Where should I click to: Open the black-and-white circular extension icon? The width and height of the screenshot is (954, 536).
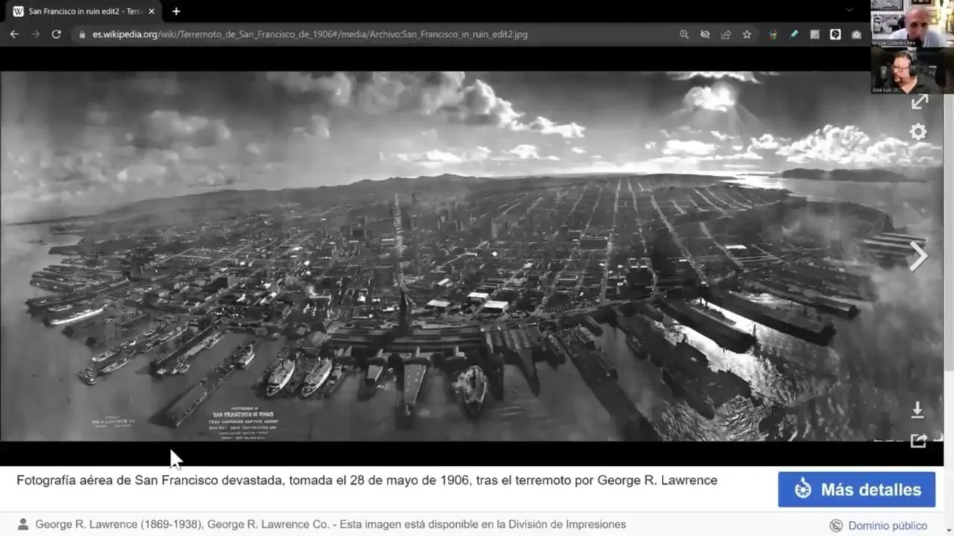(x=835, y=34)
